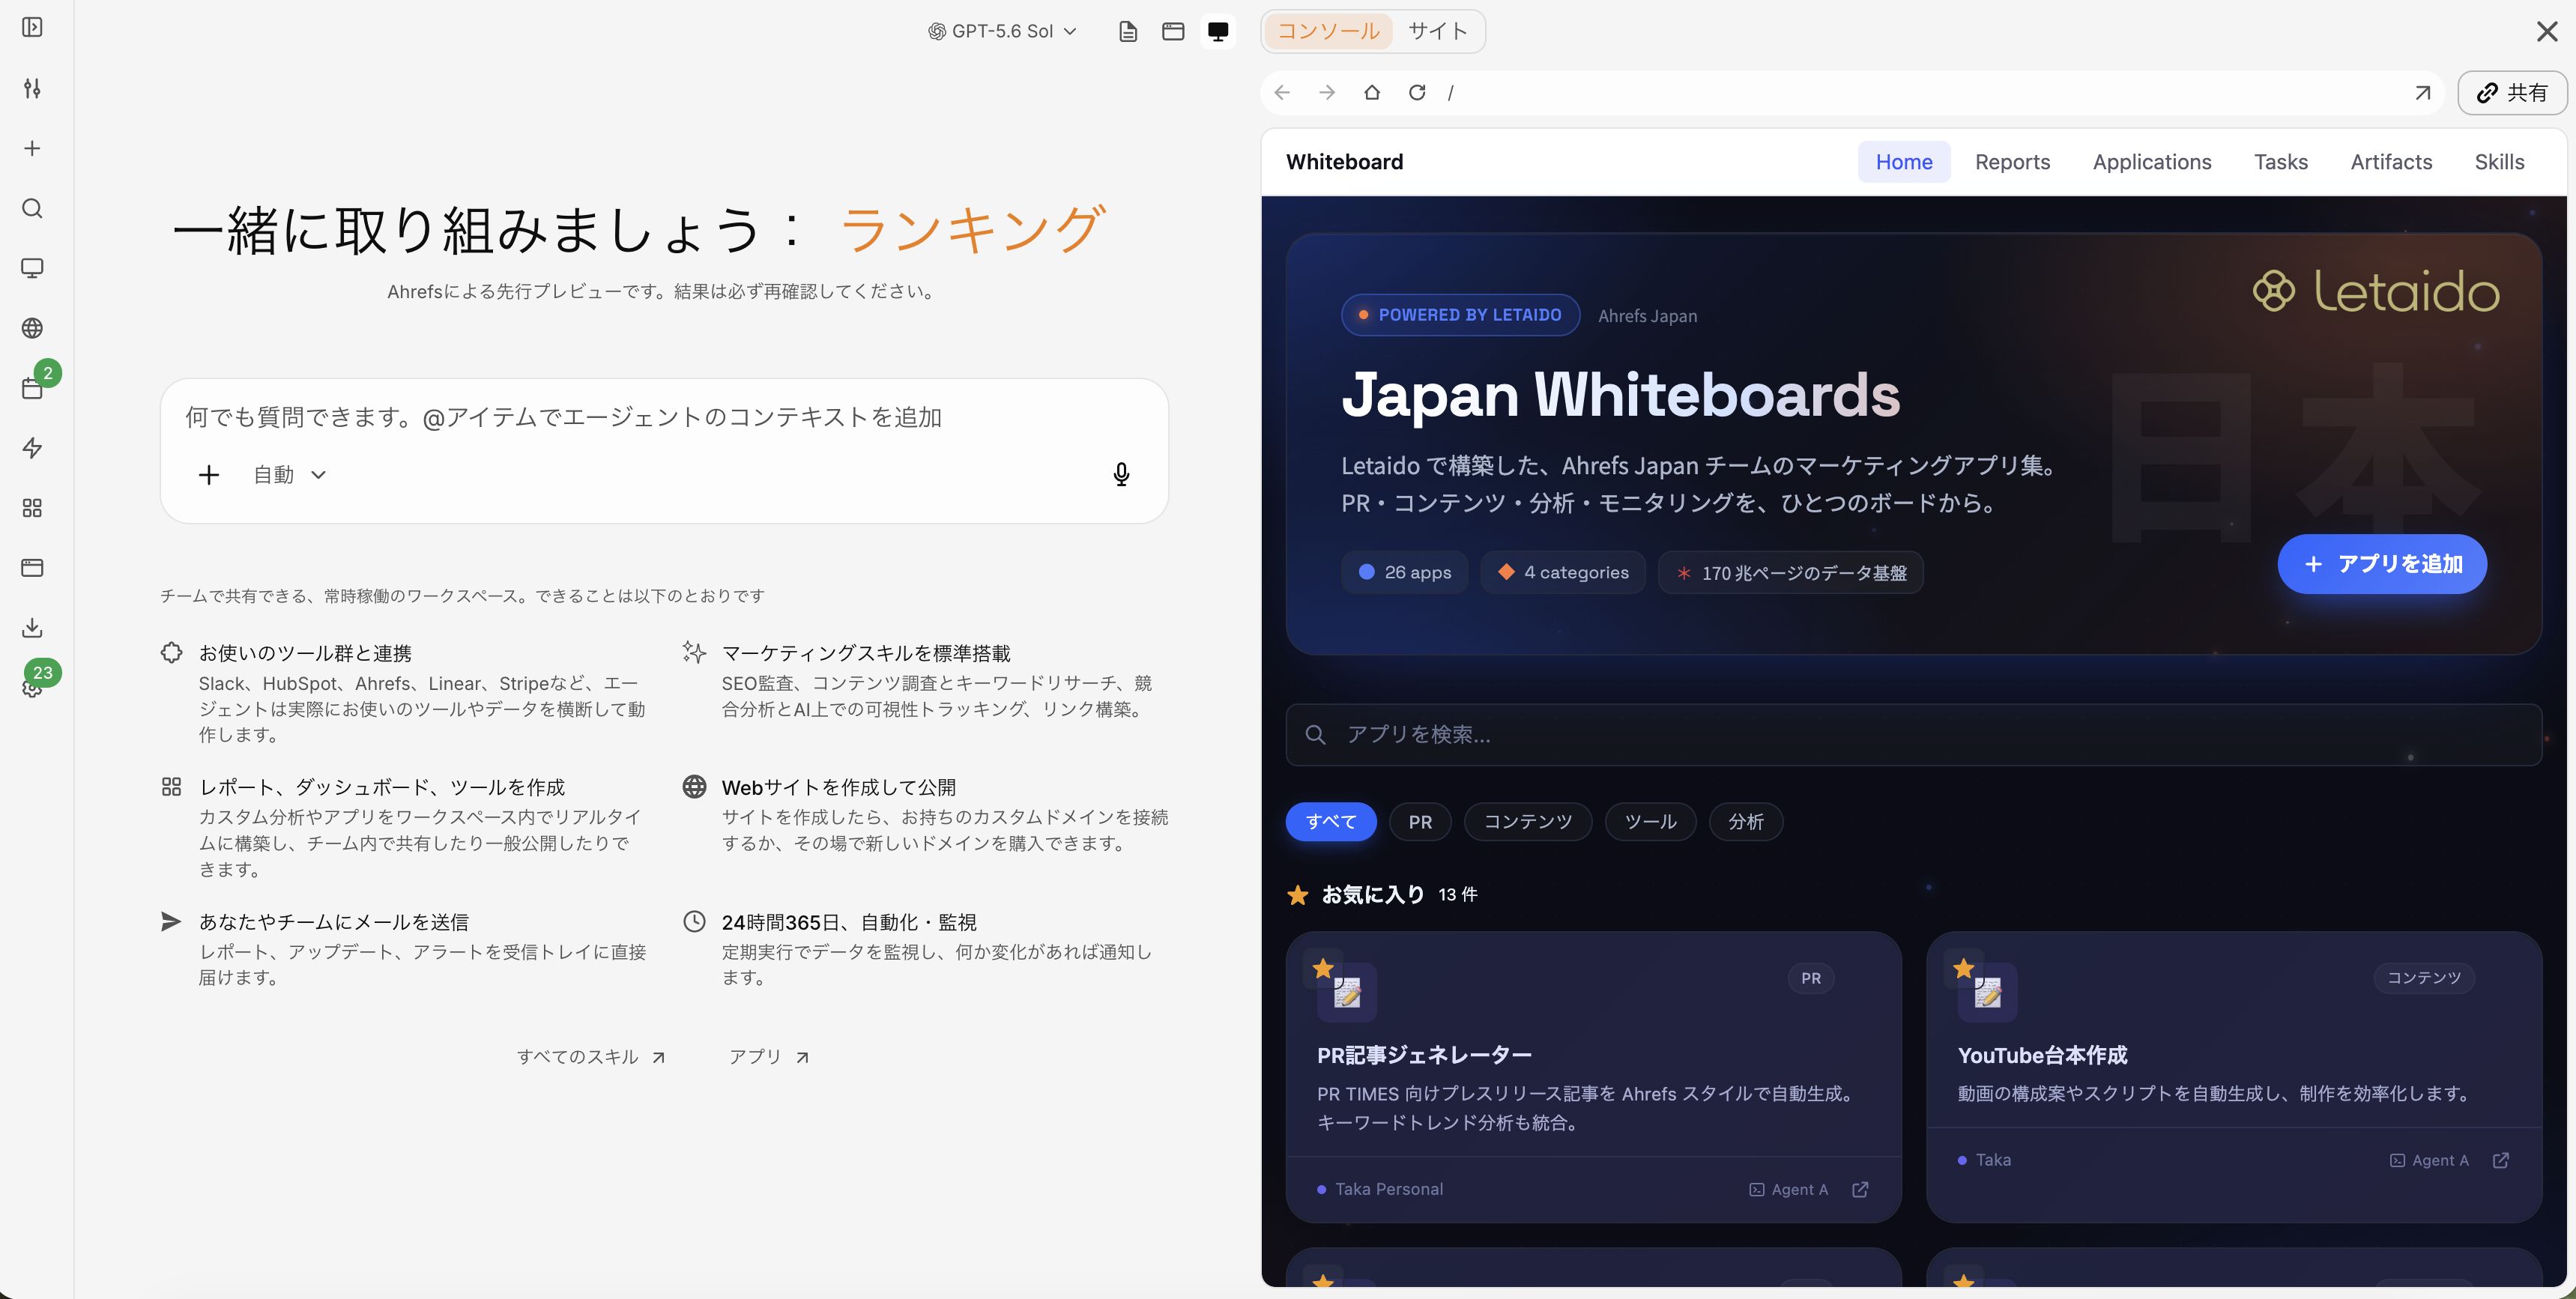Click the アプリを追加 button
Image resolution: width=2576 pixels, height=1299 pixels.
2382,564
